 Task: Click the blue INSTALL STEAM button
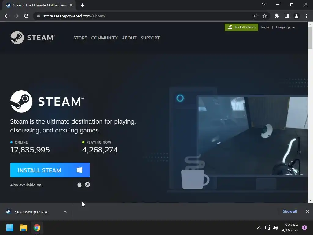(x=50, y=170)
